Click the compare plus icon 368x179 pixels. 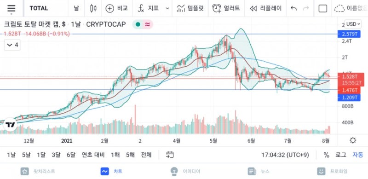(109, 8)
